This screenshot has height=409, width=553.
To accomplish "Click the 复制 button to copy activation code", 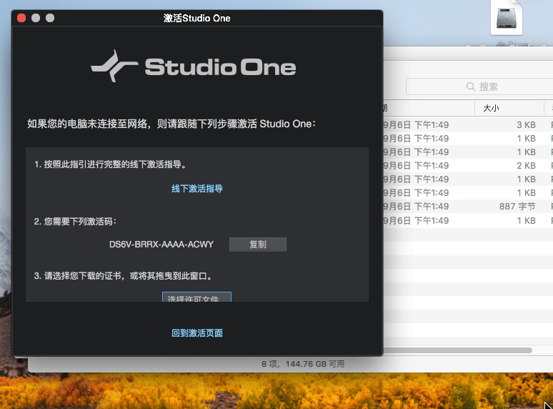I will click(258, 245).
